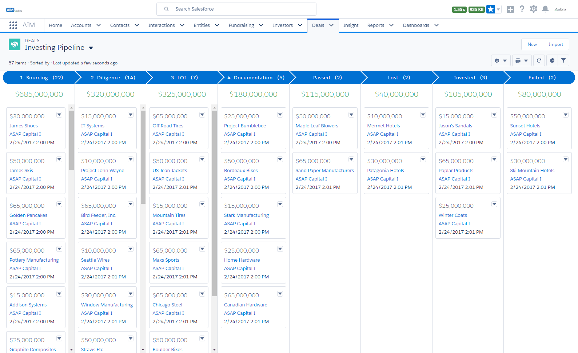The width and height of the screenshot is (578, 353).
Task: Click the Diligence column scrollbar
Action: [x=143, y=157]
